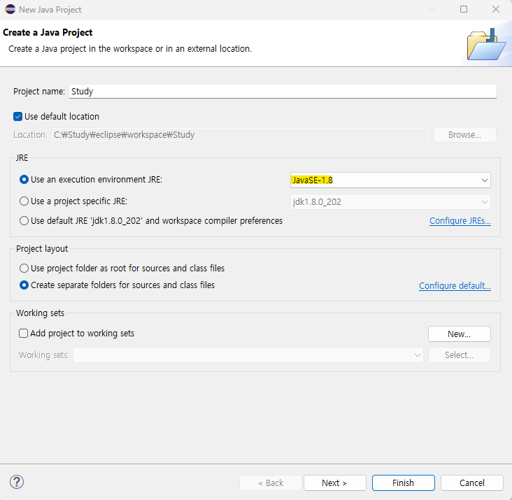Focus the Project name field containing Study

coord(283,92)
